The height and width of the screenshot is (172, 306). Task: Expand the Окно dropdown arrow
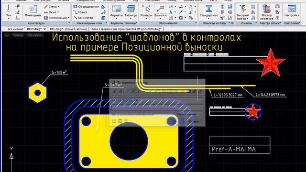click(x=58, y=12)
